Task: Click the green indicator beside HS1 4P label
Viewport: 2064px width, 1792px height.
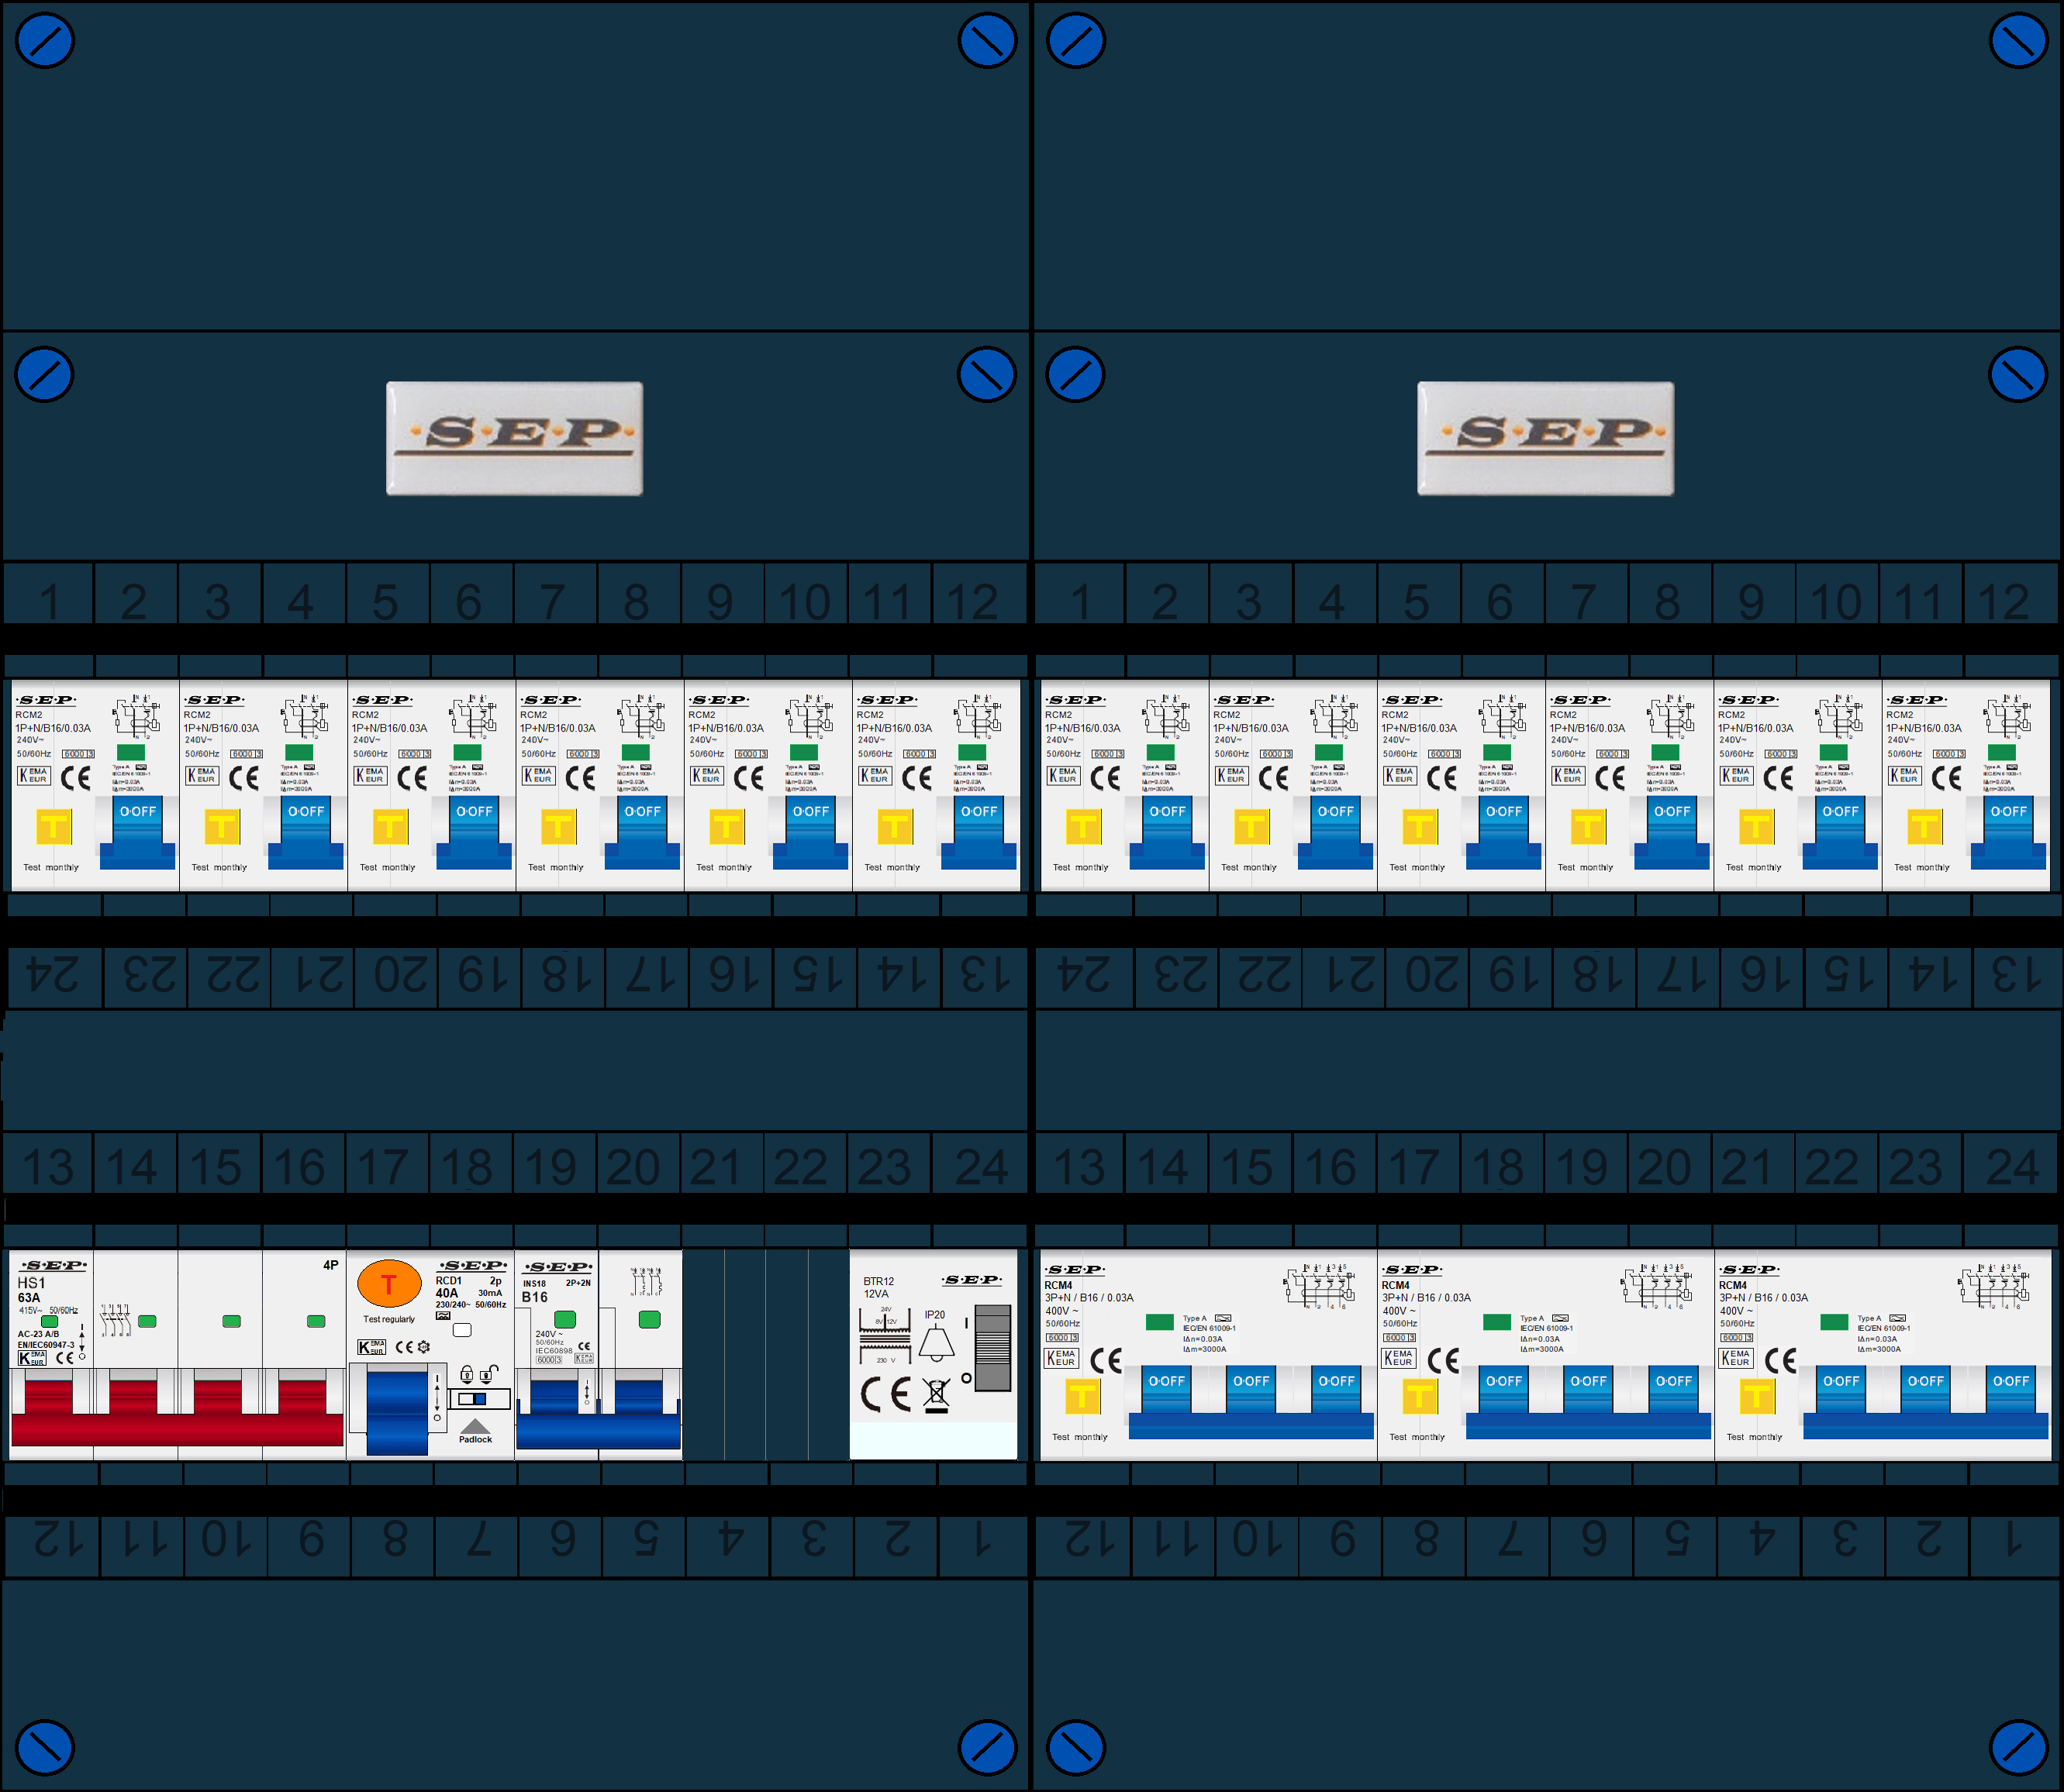Action: (316, 1321)
